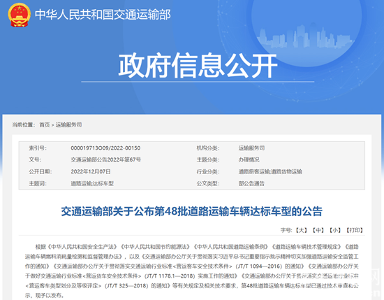Viewport: 384px width, 300px height.
Task: Click the 政府信息公开 banner heading
Action: coord(198,65)
